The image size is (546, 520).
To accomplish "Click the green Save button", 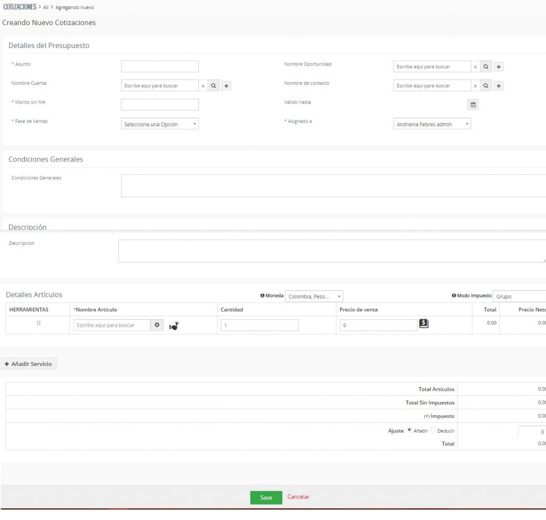I will (x=266, y=498).
